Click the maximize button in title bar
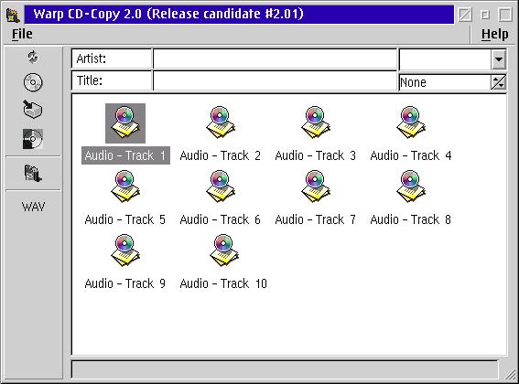 point(505,15)
